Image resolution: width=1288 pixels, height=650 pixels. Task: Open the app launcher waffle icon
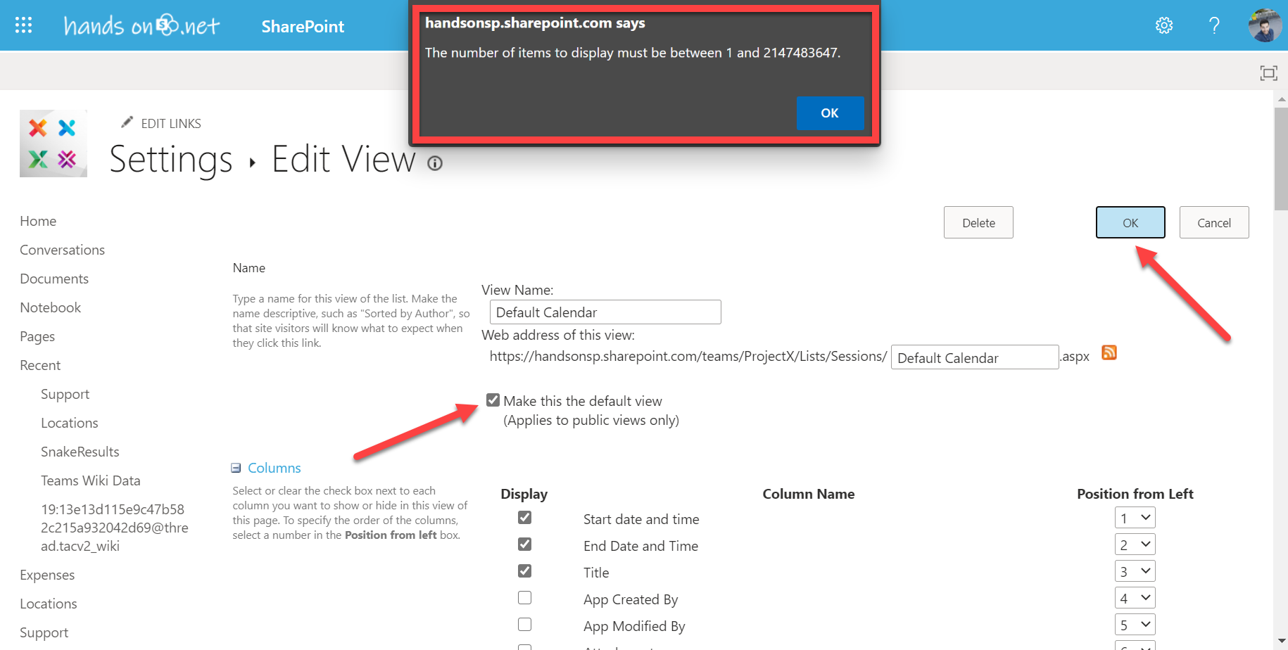click(24, 26)
